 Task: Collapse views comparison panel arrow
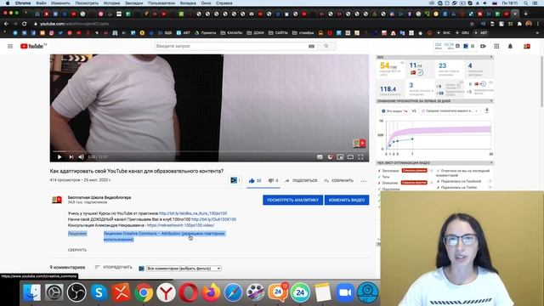pos(491,101)
